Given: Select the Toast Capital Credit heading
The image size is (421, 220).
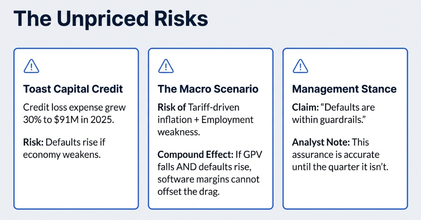Looking at the screenshot, I should point(73,89).
